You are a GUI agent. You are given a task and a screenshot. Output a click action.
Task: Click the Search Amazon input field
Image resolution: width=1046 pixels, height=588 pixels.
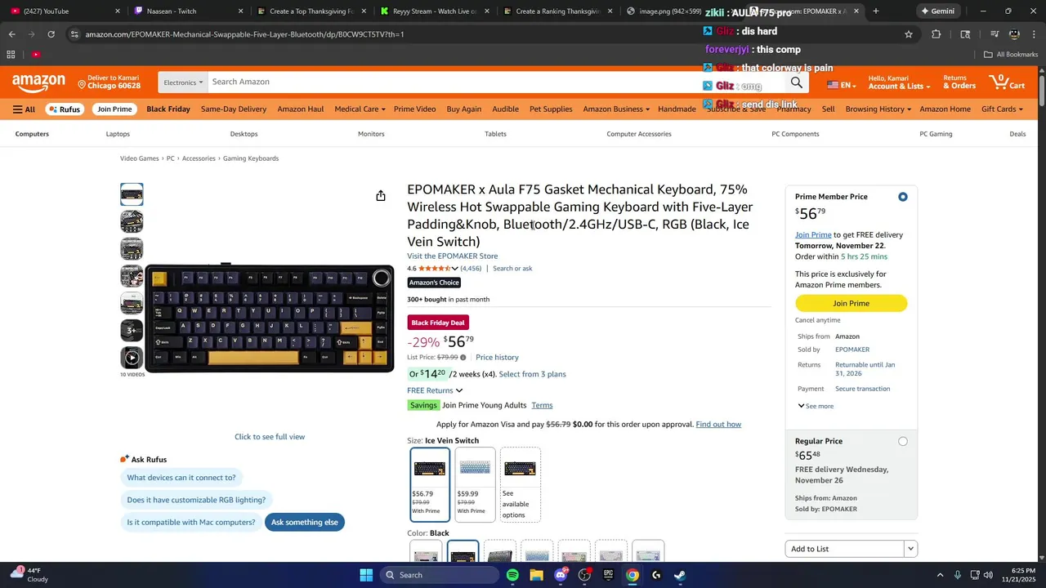tap(494, 82)
